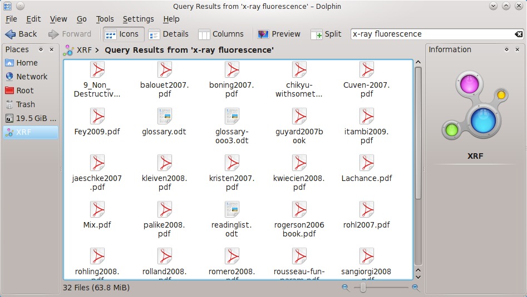Select the glossary.odt file
This screenshot has height=297, width=527.
click(x=164, y=122)
